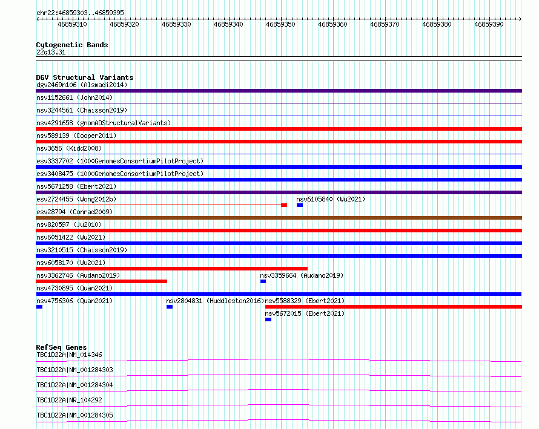Click ruler position 46859330
Image resolution: width=539 pixels, height=429 pixels.
pos(176,24)
